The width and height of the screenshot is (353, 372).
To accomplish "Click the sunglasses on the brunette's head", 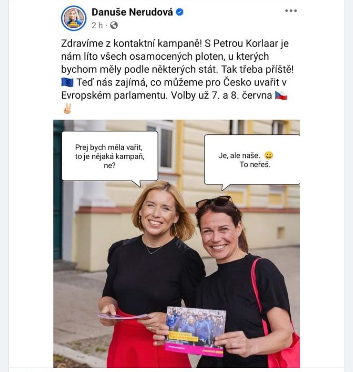I will [x=215, y=202].
